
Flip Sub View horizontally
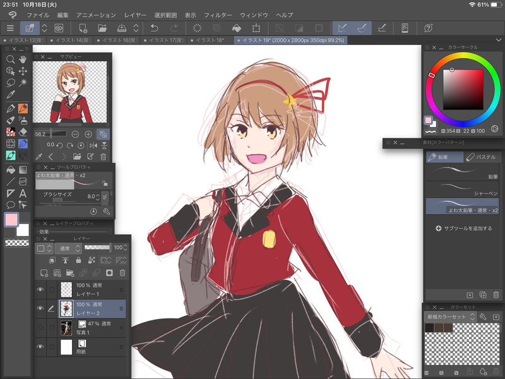pyautogui.click(x=93, y=146)
